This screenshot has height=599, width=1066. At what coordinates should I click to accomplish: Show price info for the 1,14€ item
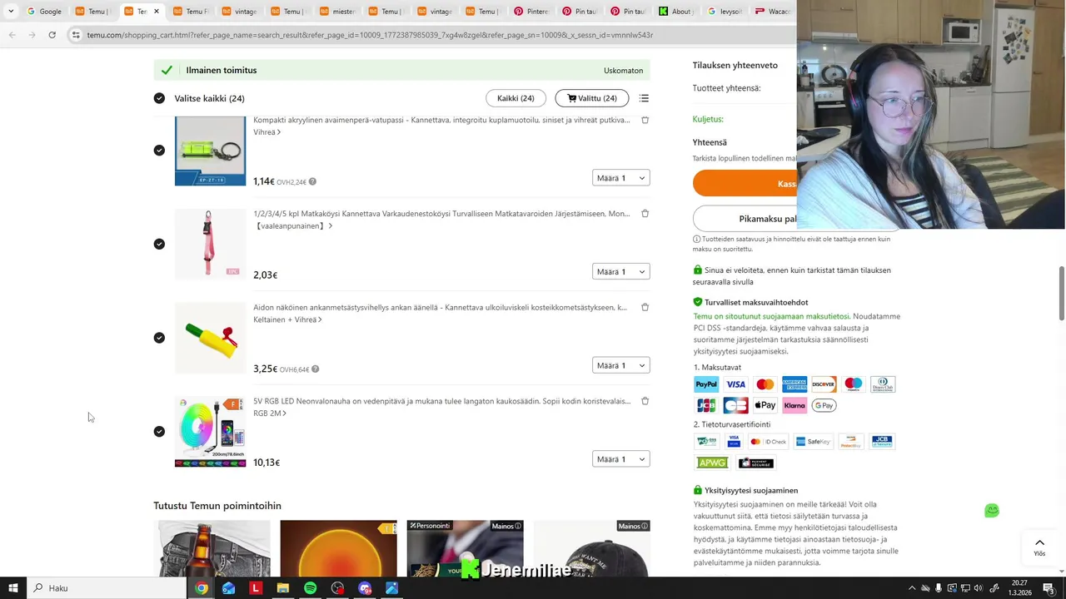pyautogui.click(x=312, y=181)
